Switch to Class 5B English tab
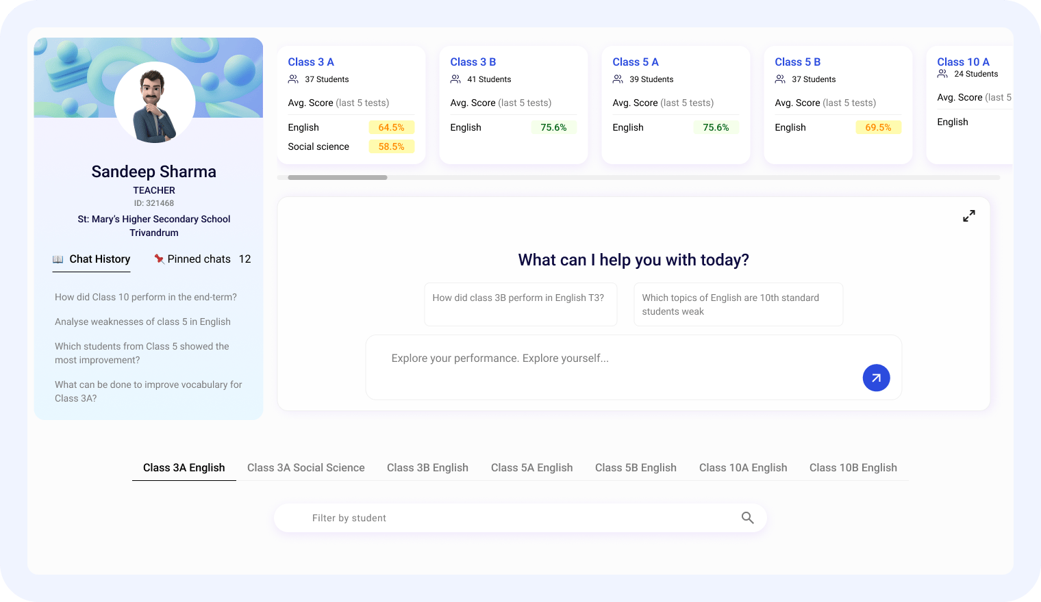 (636, 468)
